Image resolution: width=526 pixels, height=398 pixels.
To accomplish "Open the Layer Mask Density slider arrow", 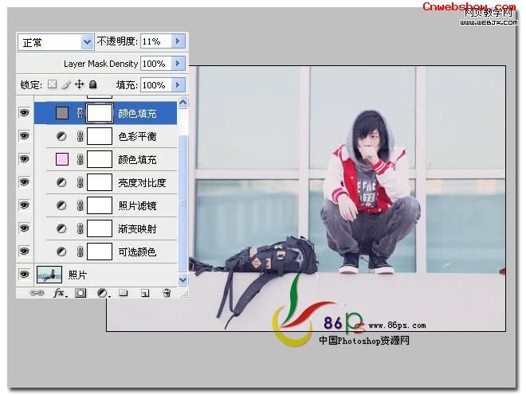I will 179,64.
